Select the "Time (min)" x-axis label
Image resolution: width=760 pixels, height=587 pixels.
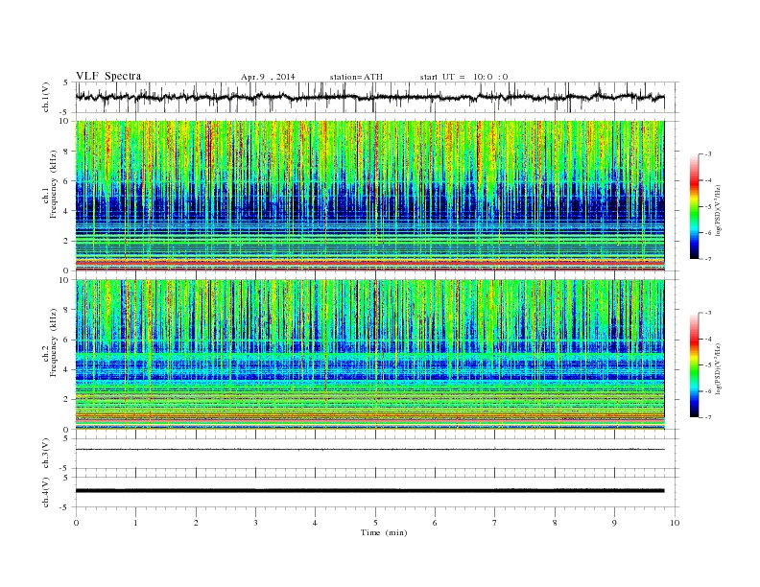[384, 532]
